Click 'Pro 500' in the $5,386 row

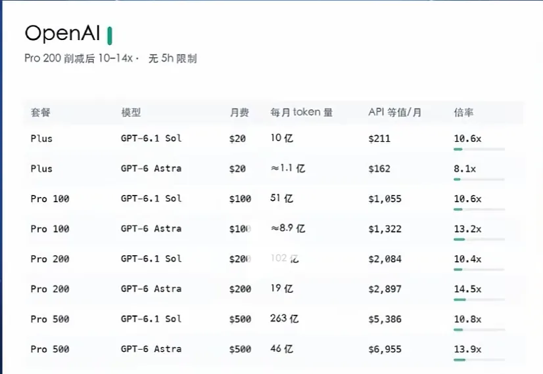click(50, 319)
